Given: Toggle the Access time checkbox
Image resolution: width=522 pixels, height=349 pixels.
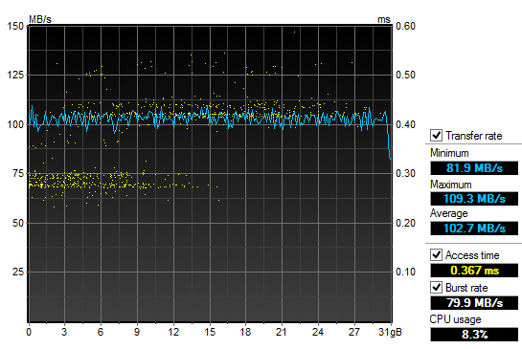Looking at the screenshot, I should pyautogui.click(x=436, y=255).
